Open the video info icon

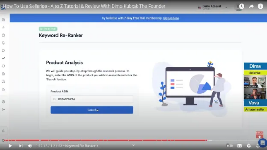[260, 6]
